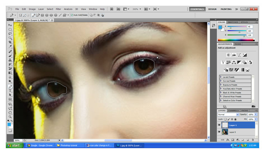Screen dimensions: 265x154
Task: Toggle lock position icon
Action: tap(232, 119)
